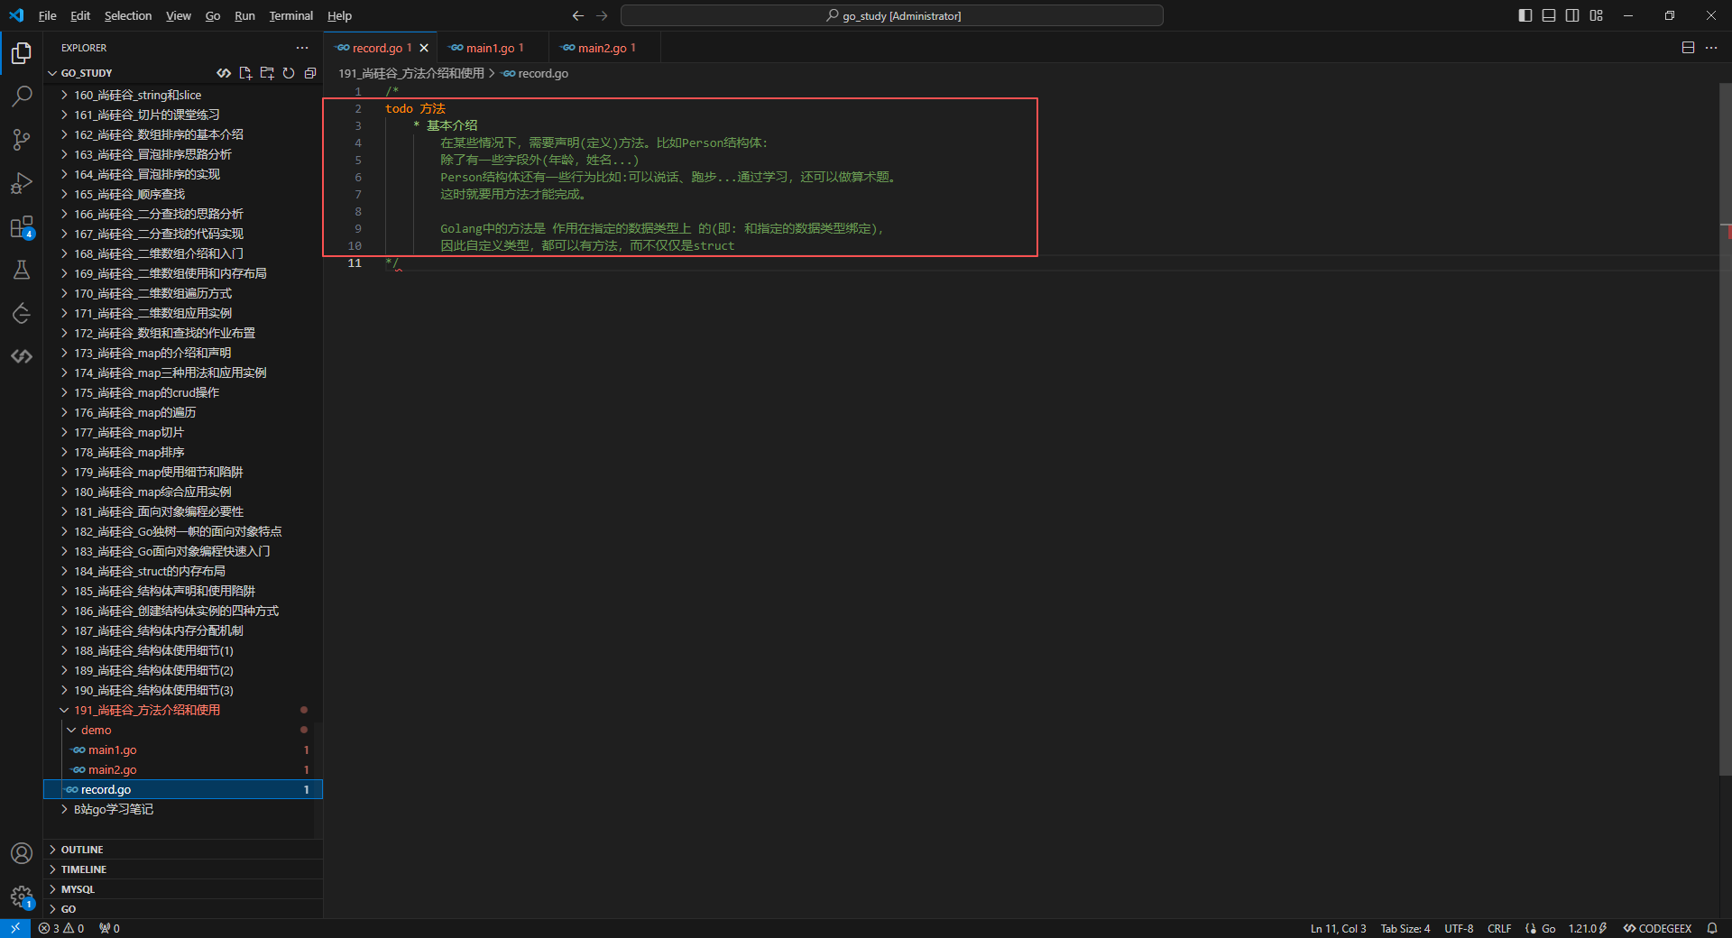Select record.go in the file tree
The height and width of the screenshot is (938, 1732).
point(183,789)
